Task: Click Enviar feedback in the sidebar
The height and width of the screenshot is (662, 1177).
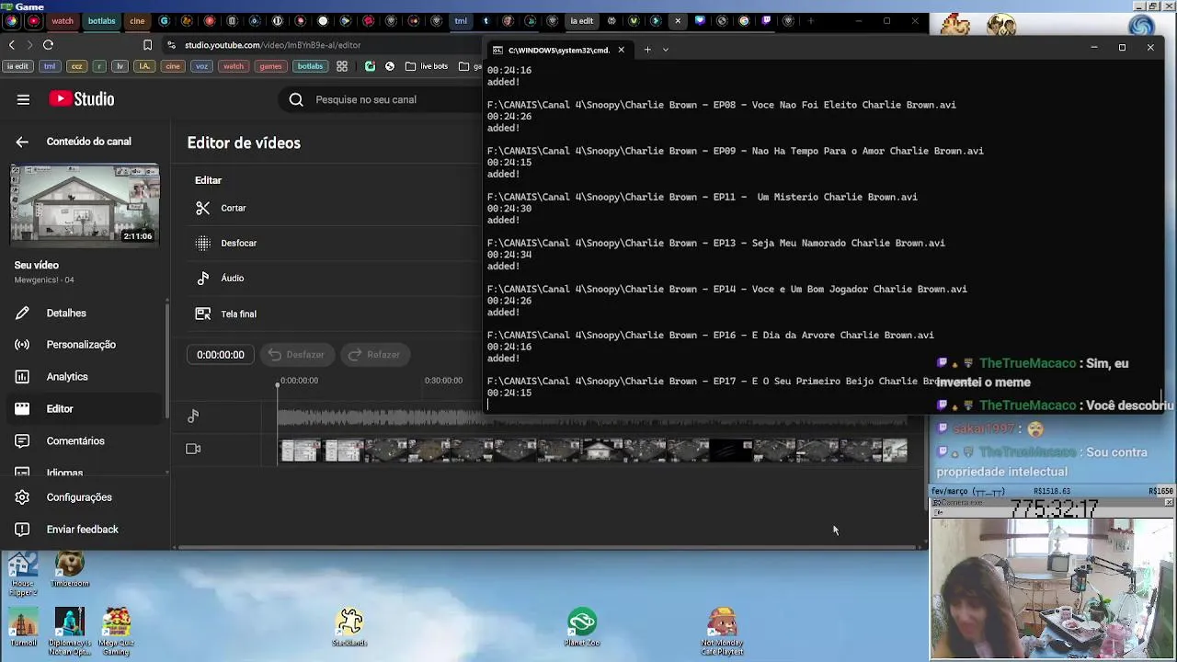Action: [x=85, y=530]
